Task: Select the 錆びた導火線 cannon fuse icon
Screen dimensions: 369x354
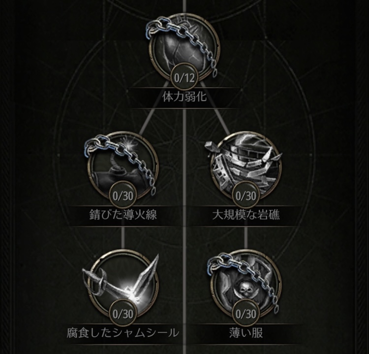Action: coord(123,166)
